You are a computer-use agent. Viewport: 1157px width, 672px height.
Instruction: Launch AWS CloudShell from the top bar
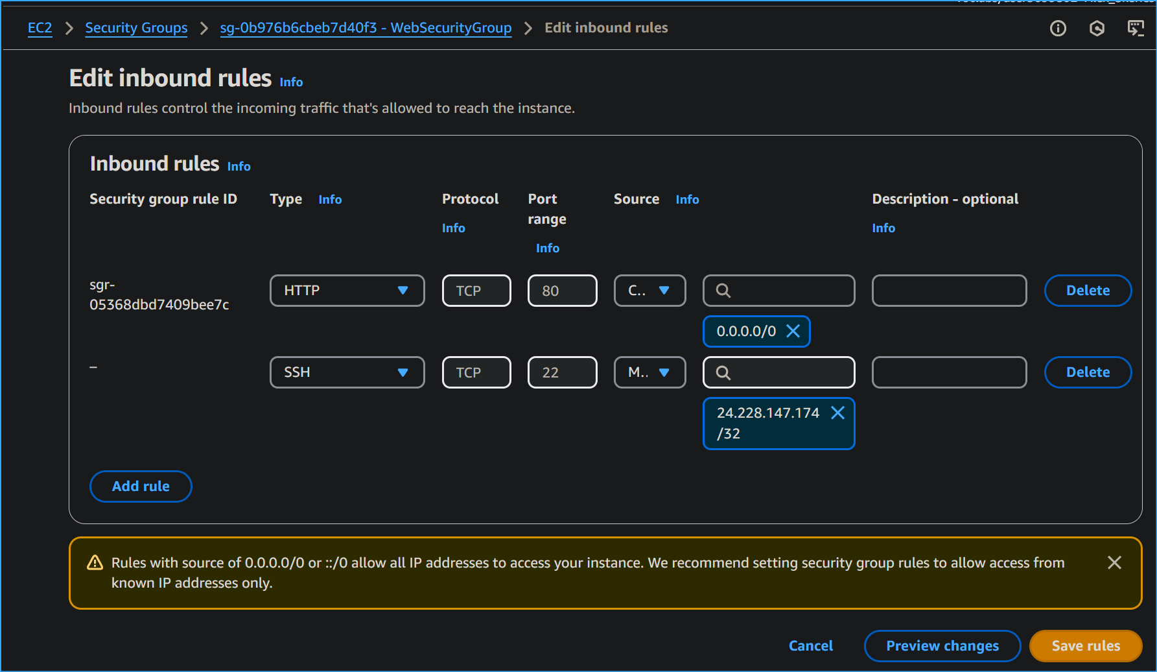[x=1136, y=28]
